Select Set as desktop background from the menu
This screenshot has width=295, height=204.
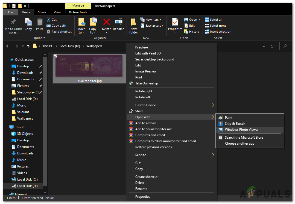click(154, 59)
